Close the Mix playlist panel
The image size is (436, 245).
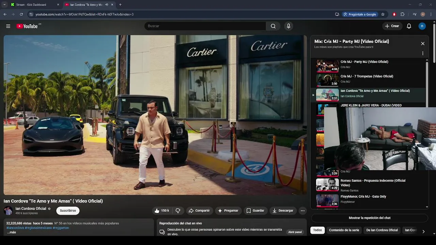click(x=423, y=44)
